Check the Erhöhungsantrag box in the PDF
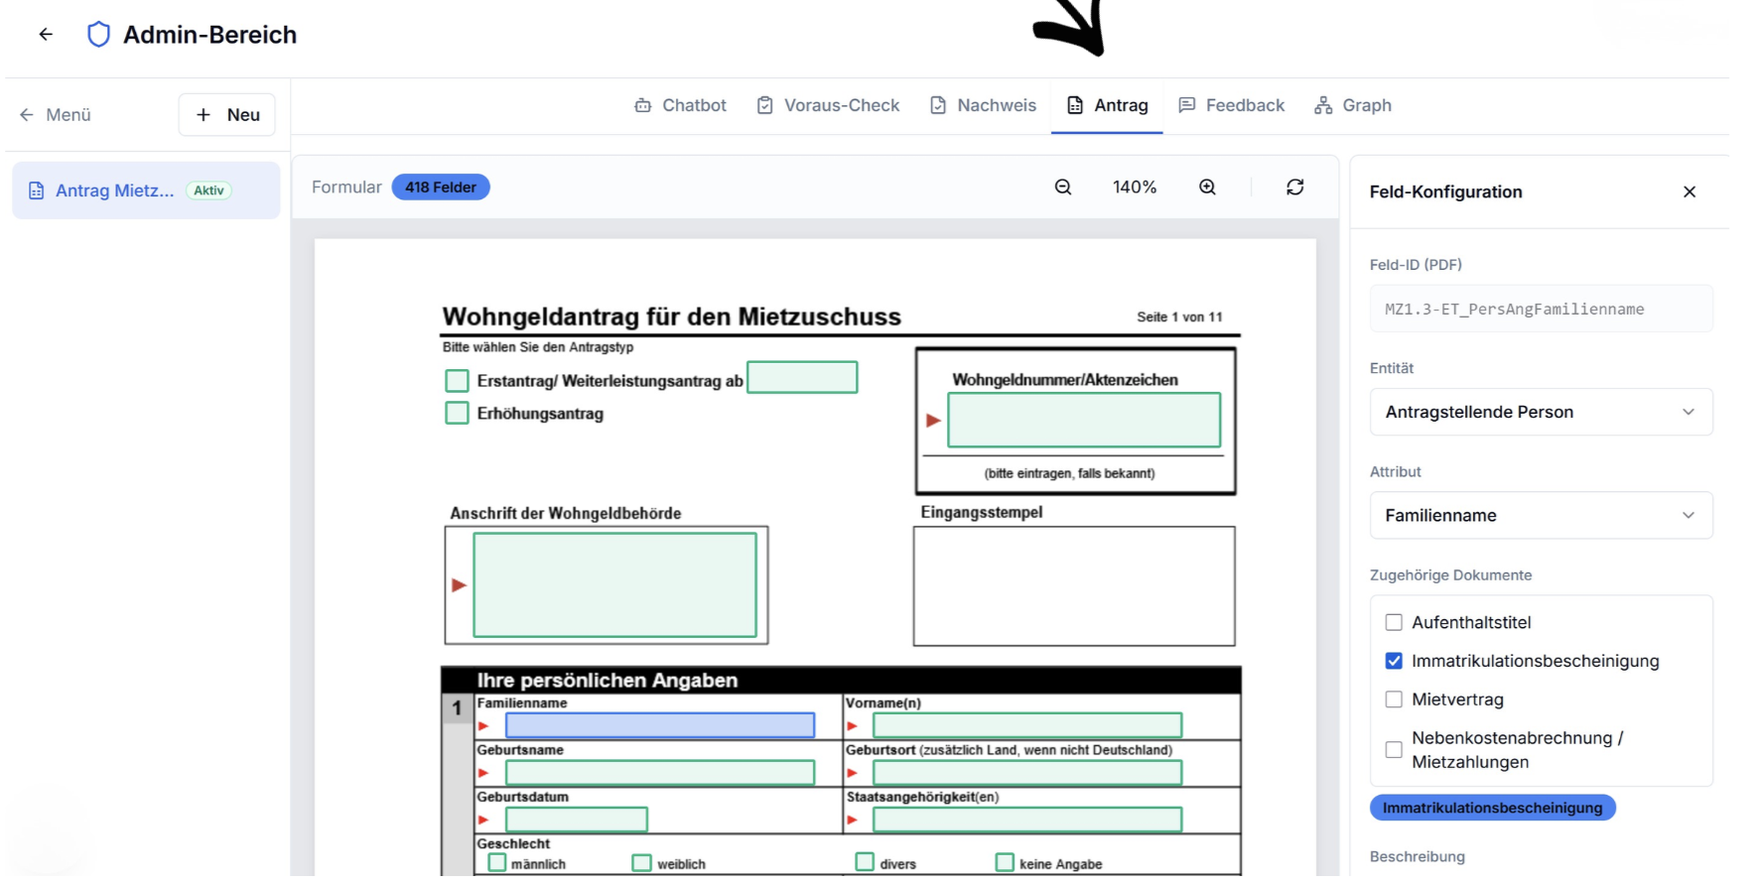This screenshot has height=885, width=1759. [457, 414]
